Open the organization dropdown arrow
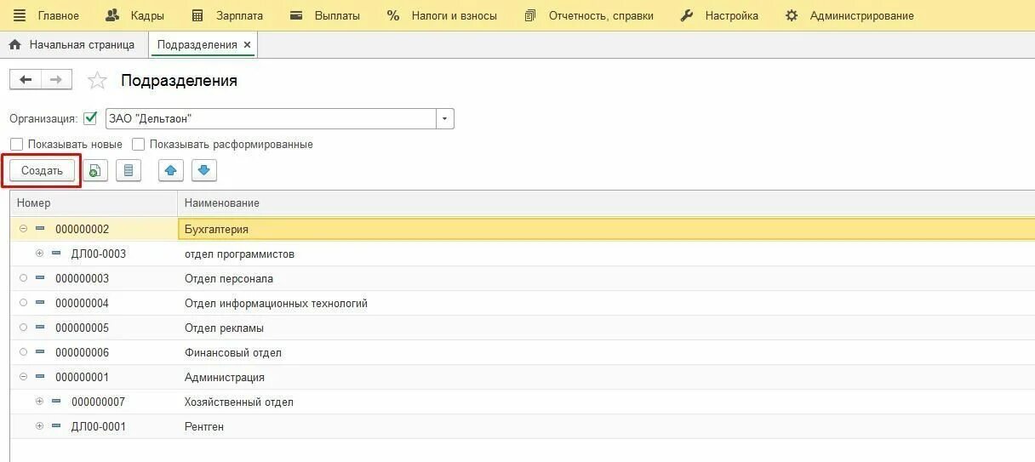Viewport: 1035px width, 462px height. 445,119
